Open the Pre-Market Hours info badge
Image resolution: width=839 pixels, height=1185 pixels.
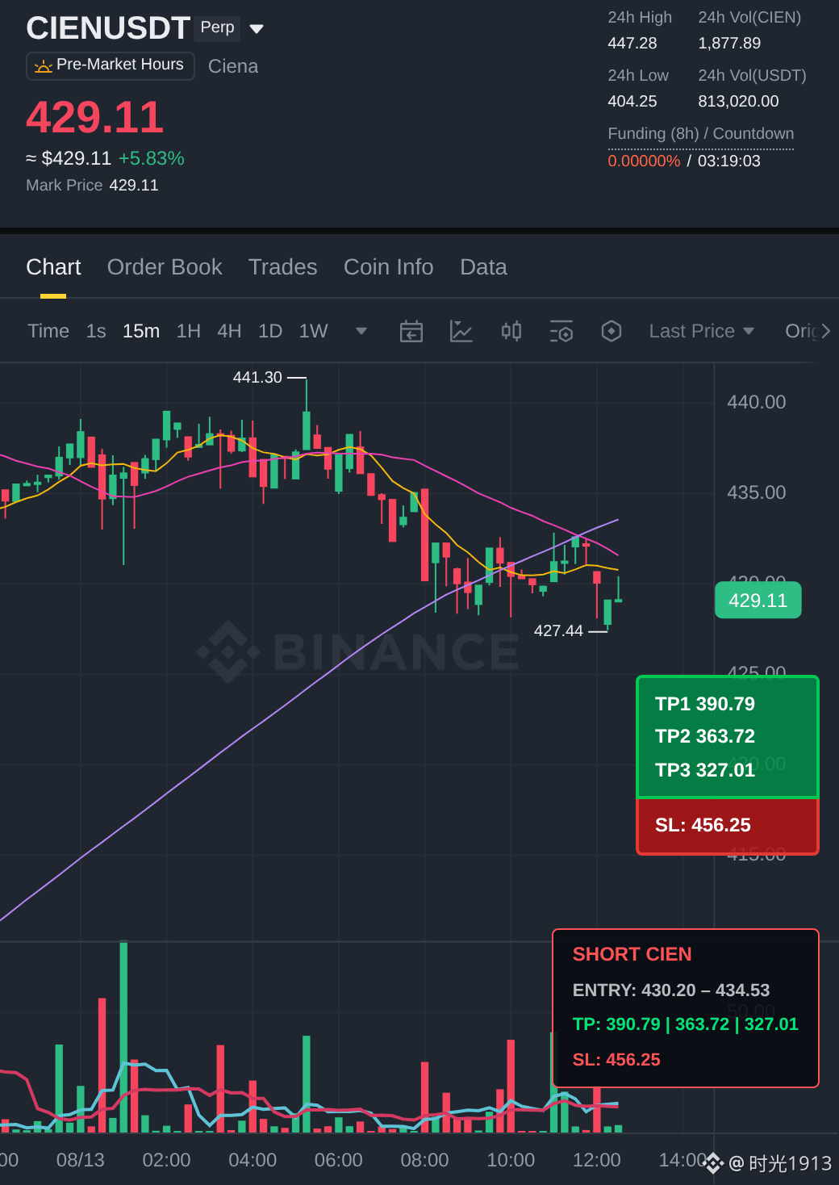(x=111, y=65)
